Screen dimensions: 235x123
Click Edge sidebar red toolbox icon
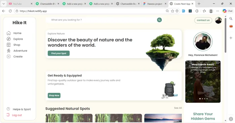click(x=231, y=26)
